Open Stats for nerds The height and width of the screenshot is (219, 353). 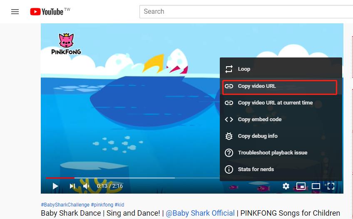tap(281, 169)
